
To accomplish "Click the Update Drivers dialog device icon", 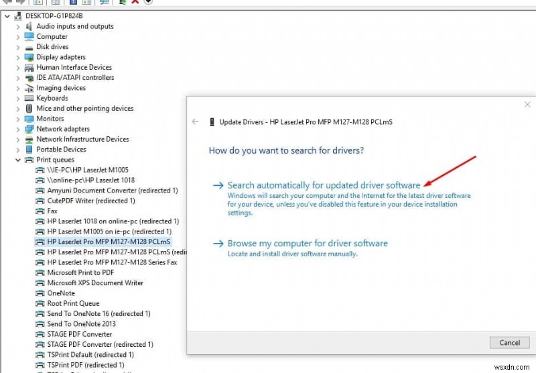I will tap(212, 122).
